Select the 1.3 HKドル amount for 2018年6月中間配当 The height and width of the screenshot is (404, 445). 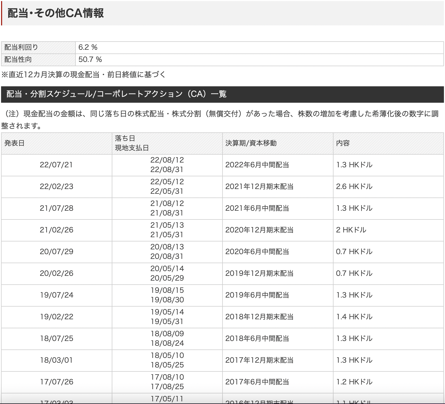coord(354,339)
